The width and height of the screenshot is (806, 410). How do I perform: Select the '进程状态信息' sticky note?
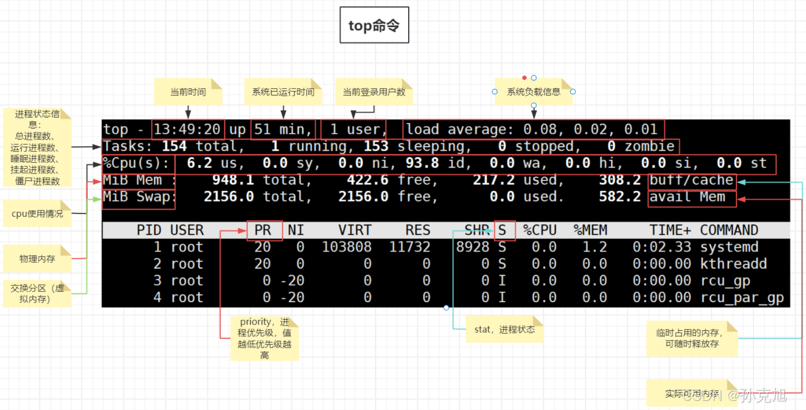(x=37, y=147)
